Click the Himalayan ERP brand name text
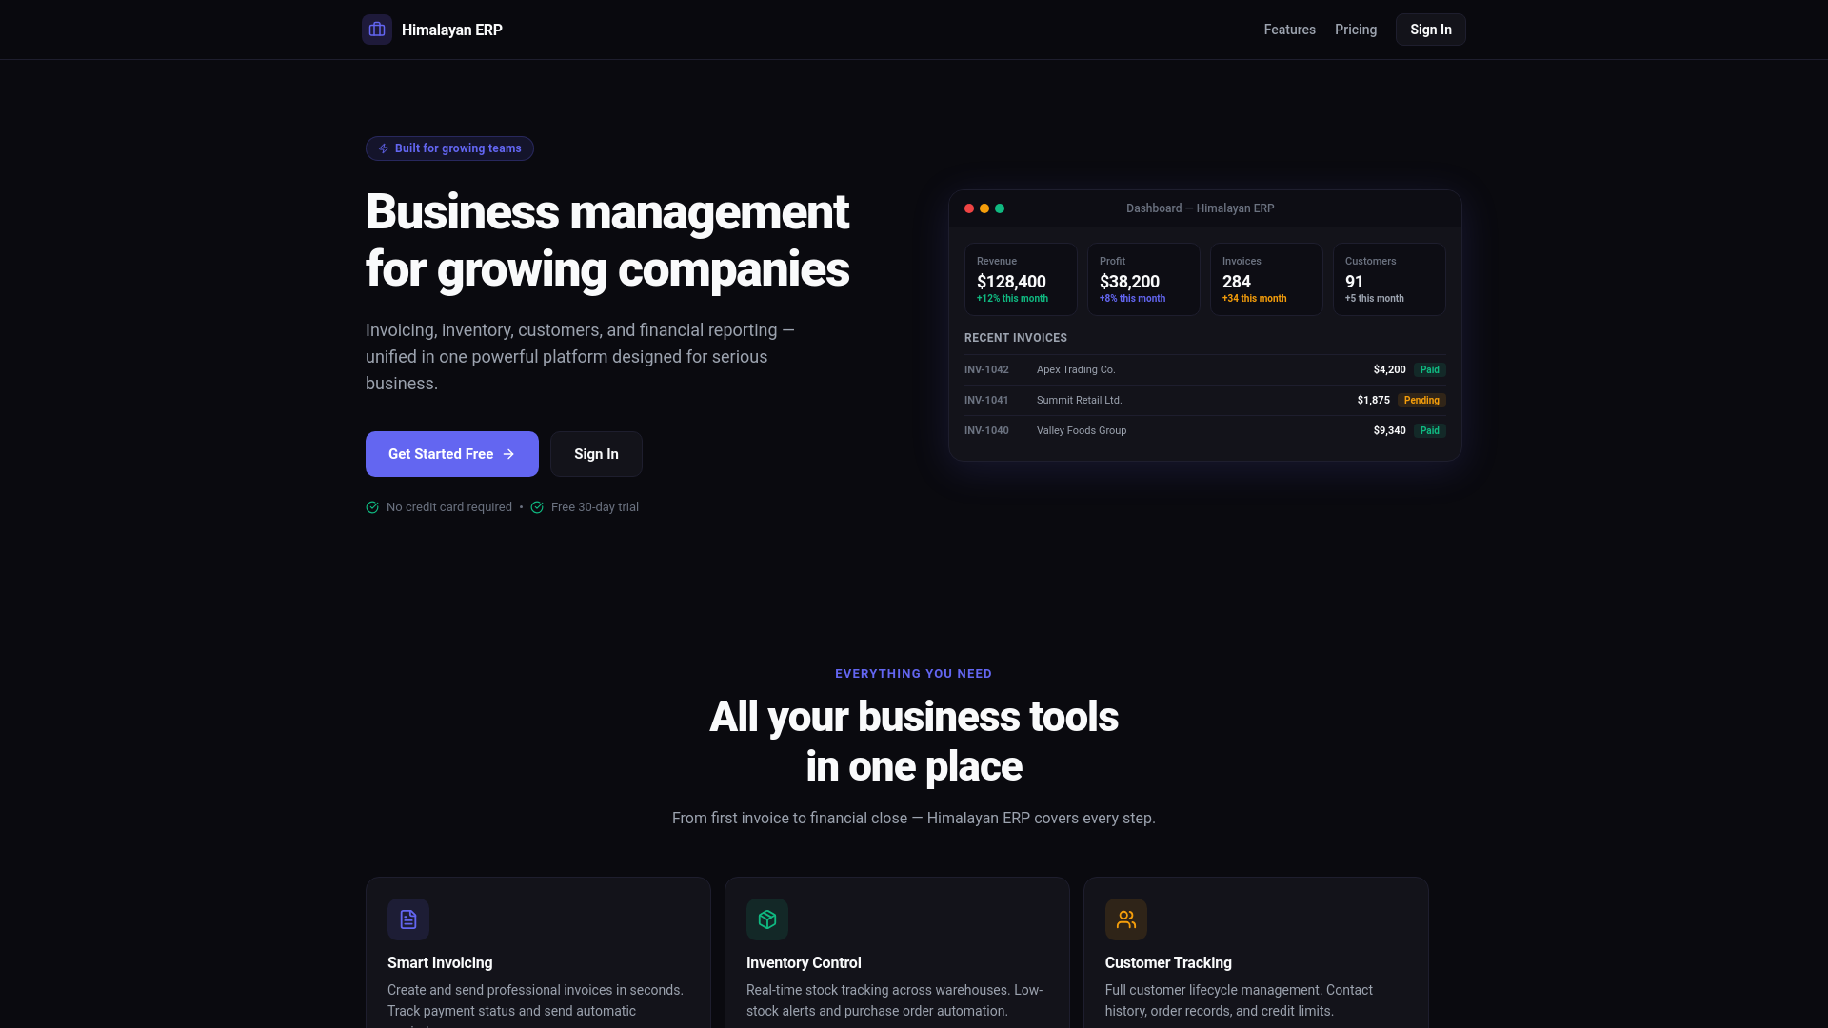The image size is (1828, 1028). pyautogui.click(x=452, y=30)
